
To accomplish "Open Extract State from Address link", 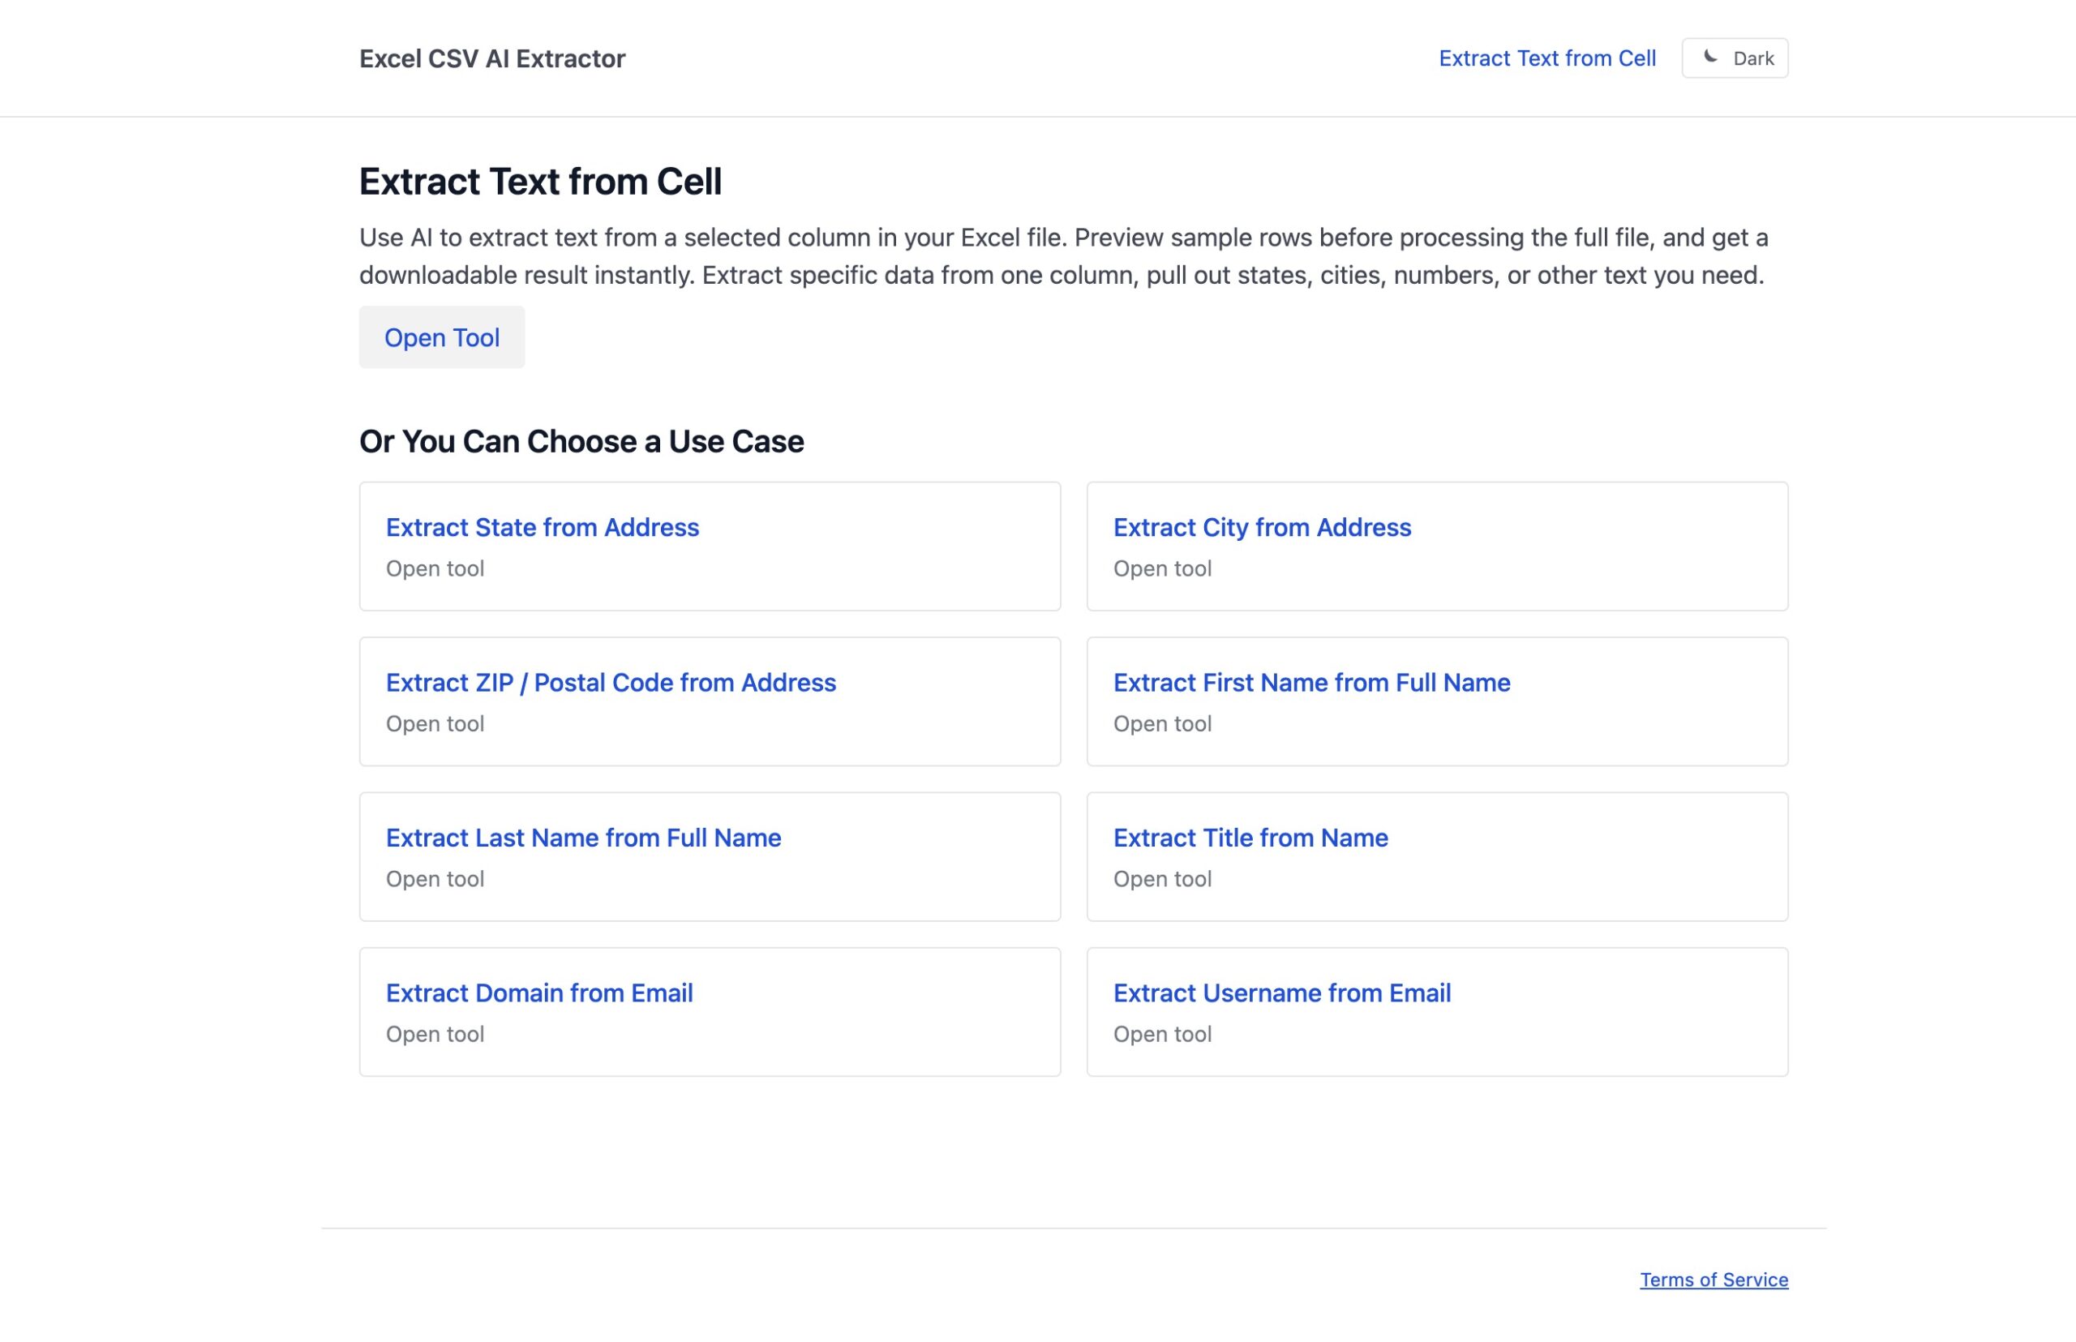I will (542, 527).
